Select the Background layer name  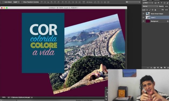point(154,21)
